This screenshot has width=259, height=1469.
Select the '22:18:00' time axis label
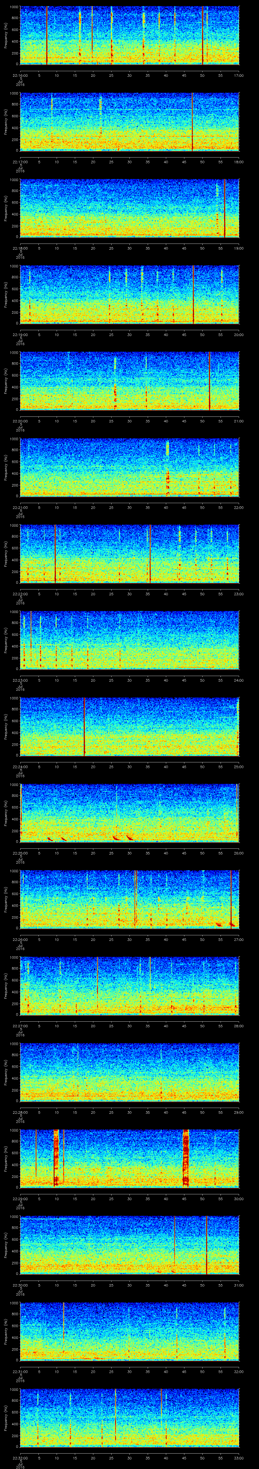coord(20,248)
